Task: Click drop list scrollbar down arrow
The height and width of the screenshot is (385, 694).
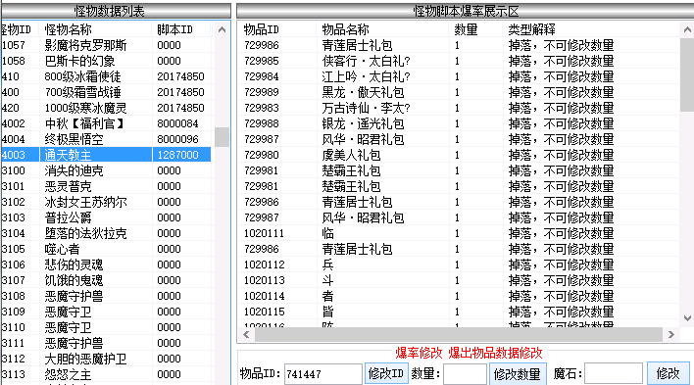Action: tap(687, 318)
